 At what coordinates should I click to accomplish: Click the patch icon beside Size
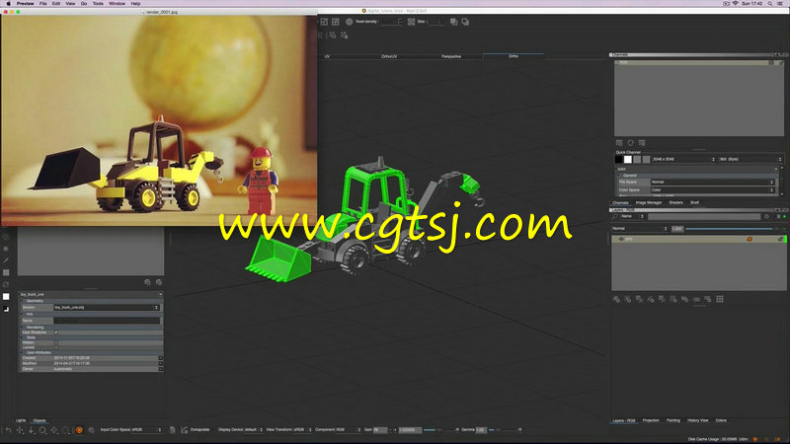point(411,22)
